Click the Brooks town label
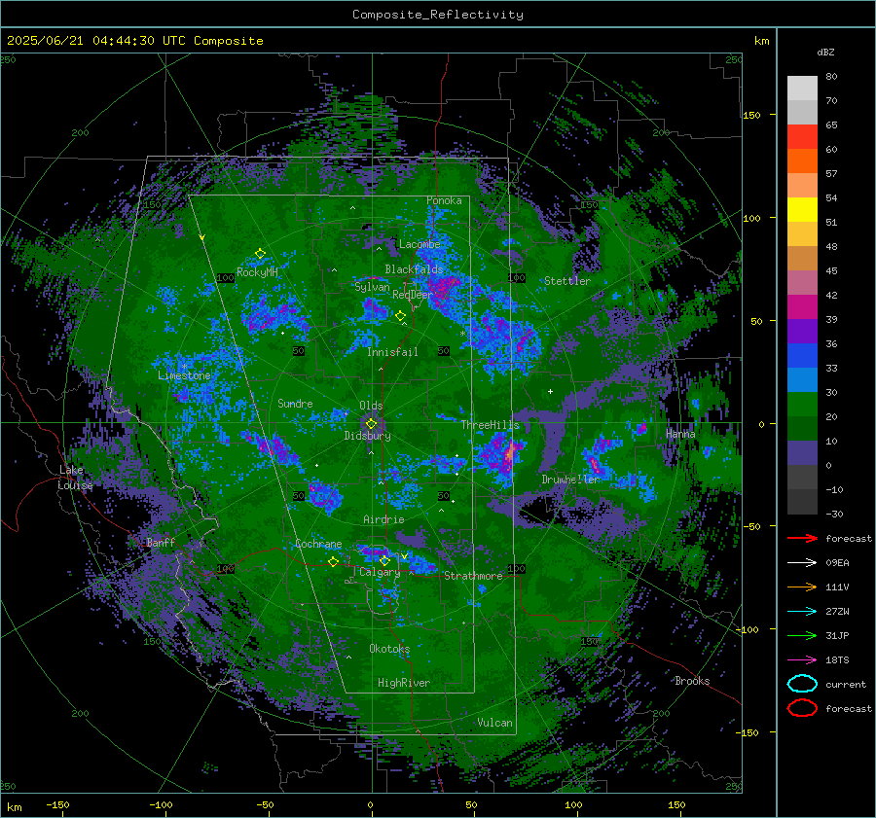 [692, 681]
